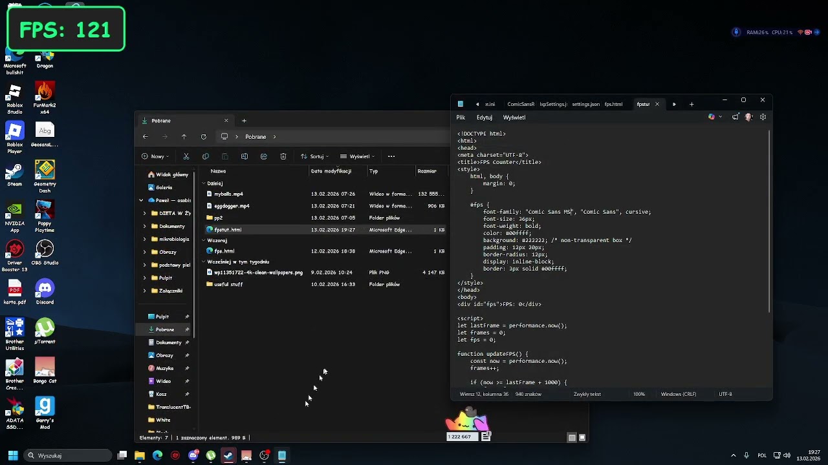Click the Cut scissors icon in Explorer toolbar
Image resolution: width=828 pixels, height=465 pixels.
pyautogui.click(x=186, y=156)
